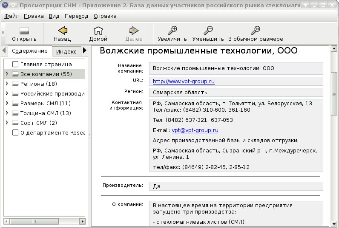Click the book icon beside Регионы (18)
339x228 pixels.
click(x=15, y=84)
